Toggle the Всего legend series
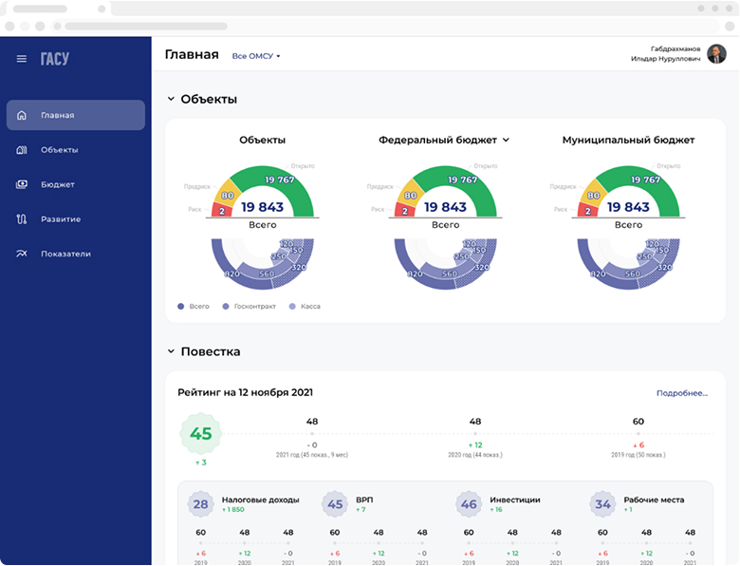The image size is (740, 566). (194, 307)
